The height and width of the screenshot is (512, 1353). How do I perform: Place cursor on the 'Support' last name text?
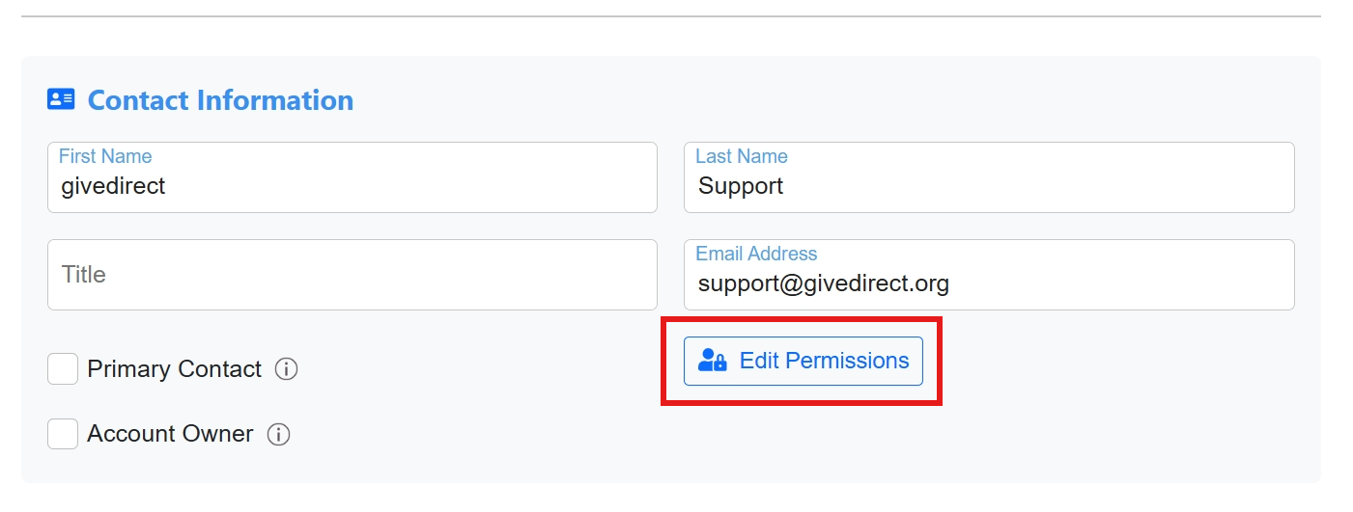point(741,186)
